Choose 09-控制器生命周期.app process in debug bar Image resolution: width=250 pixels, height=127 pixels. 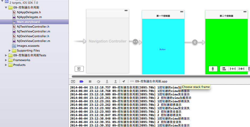click(x=149, y=81)
